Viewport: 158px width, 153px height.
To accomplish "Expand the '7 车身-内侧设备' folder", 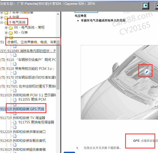I will [x=2, y=13].
